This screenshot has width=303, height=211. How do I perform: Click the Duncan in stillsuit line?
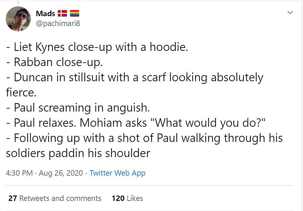pos(135,77)
